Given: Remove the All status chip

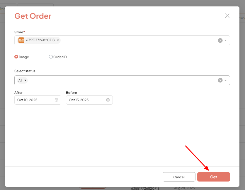Looking at the screenshot, I should point(25,80).
